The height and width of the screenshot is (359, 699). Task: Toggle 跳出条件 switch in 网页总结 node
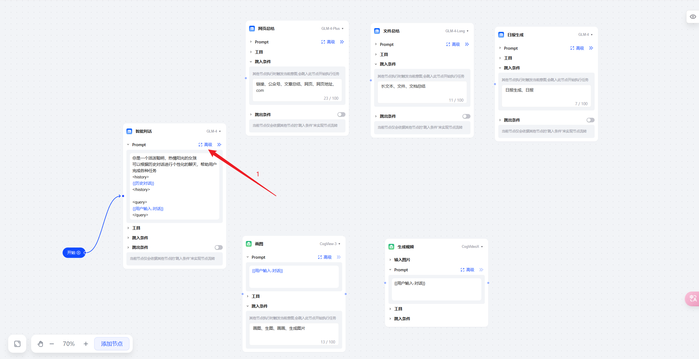(341, 114)
